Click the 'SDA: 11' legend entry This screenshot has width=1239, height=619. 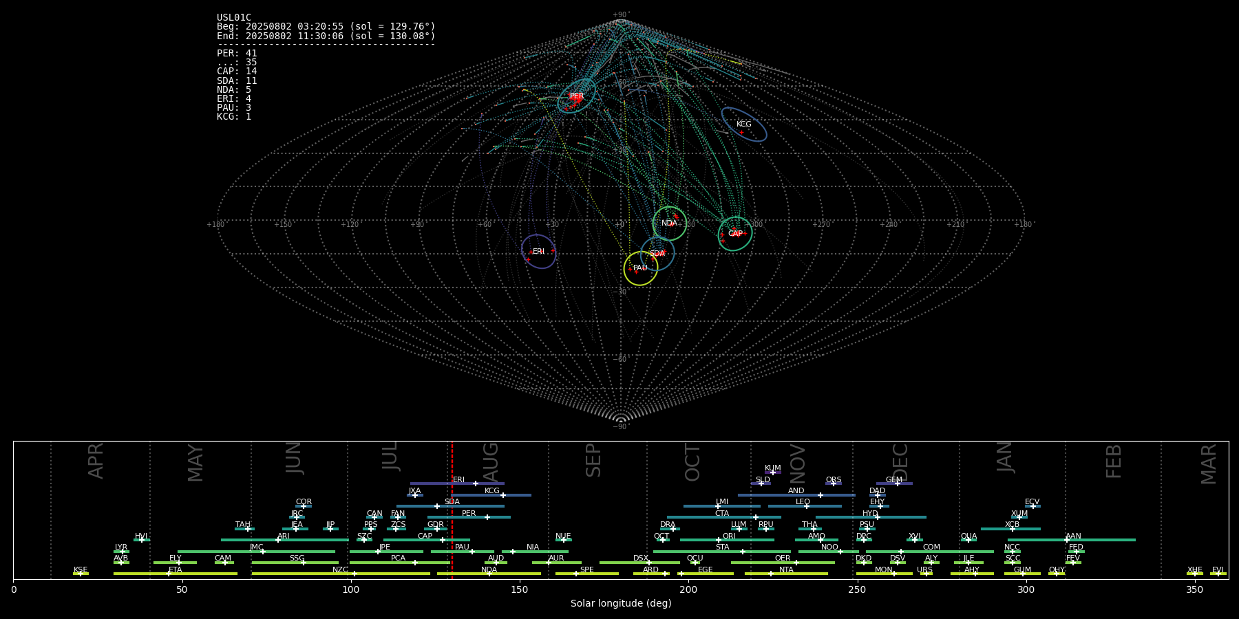[237, 80]
